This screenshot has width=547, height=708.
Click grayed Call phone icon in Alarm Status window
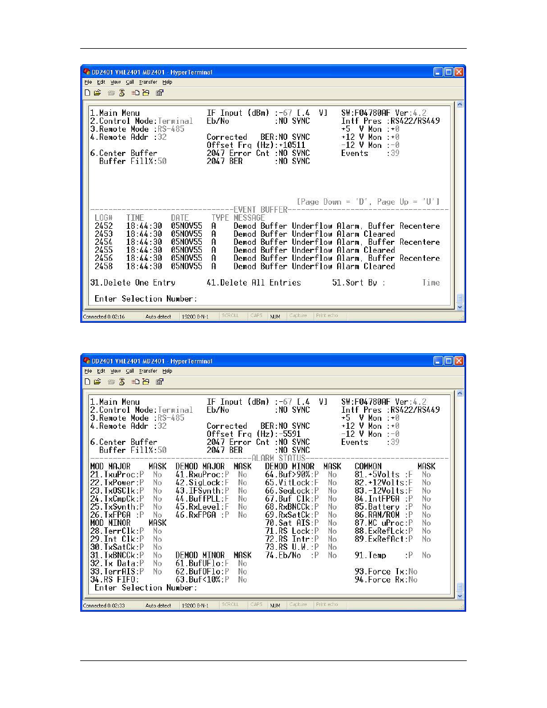click(x=111, y=381)
